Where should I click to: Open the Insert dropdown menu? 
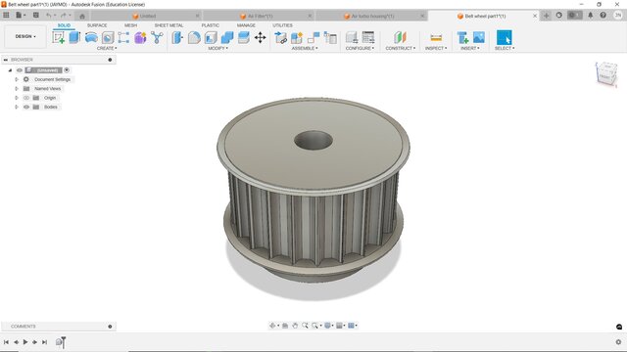click(x=470, y=48)
